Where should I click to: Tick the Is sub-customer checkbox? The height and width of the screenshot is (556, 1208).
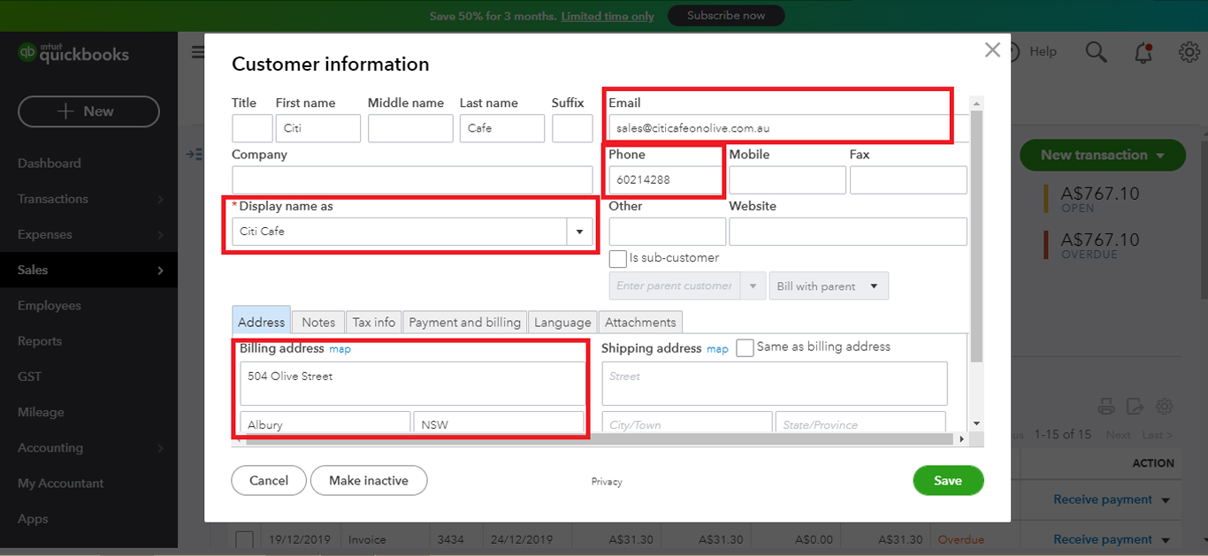click(x=618, y=259)
